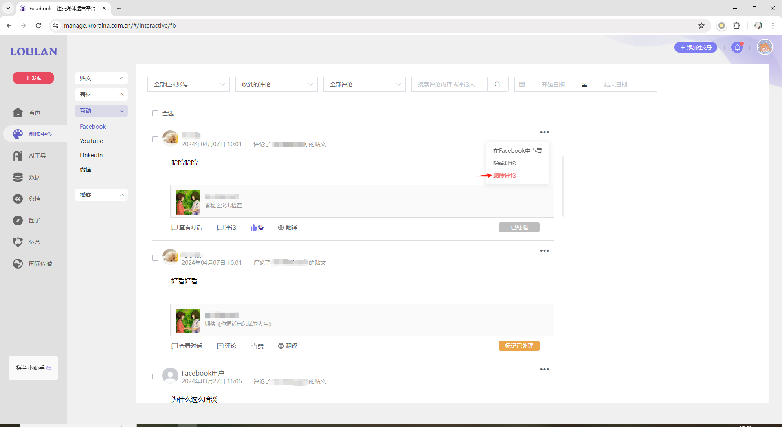The height and width of the screenshot is (427, 782).
Task: Reload the page
Action: tap(38, 26)
